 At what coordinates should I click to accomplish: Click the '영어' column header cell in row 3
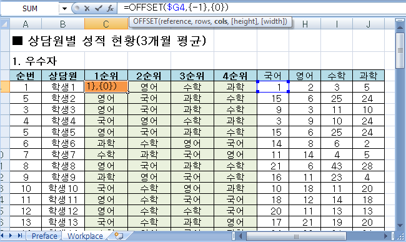pyautogui.click(x=305, y=76)
